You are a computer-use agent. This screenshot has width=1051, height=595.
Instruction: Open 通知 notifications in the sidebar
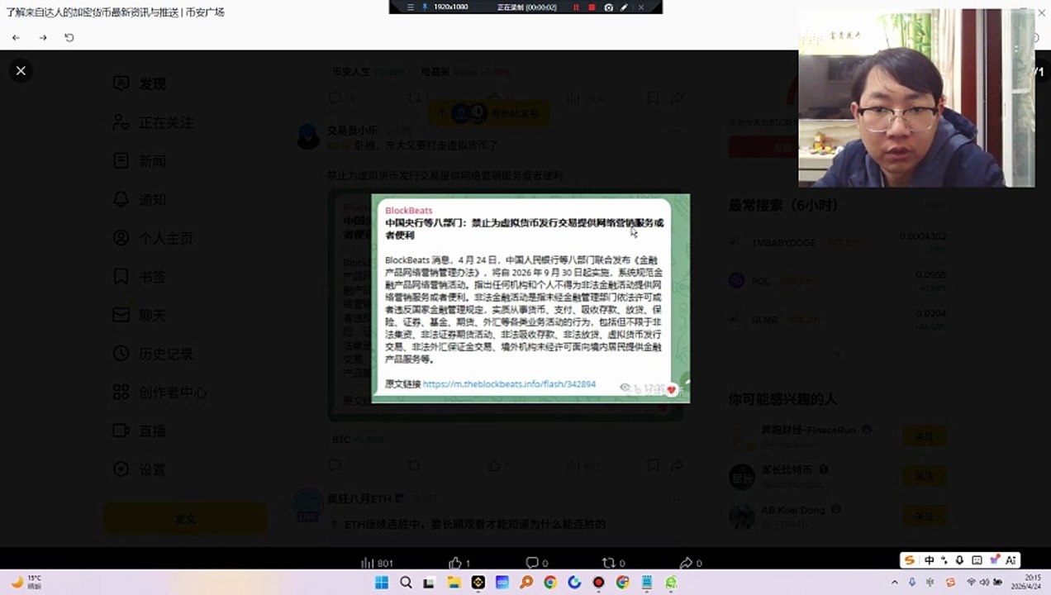click(x=140, y=199)
